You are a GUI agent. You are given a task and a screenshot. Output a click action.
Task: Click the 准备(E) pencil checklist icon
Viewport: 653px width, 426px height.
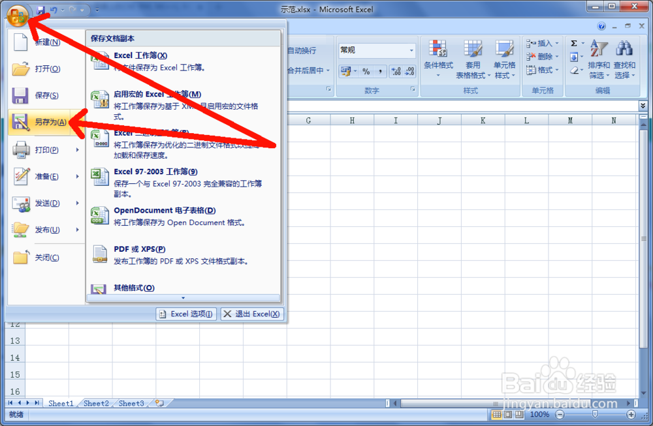point(21,176)
